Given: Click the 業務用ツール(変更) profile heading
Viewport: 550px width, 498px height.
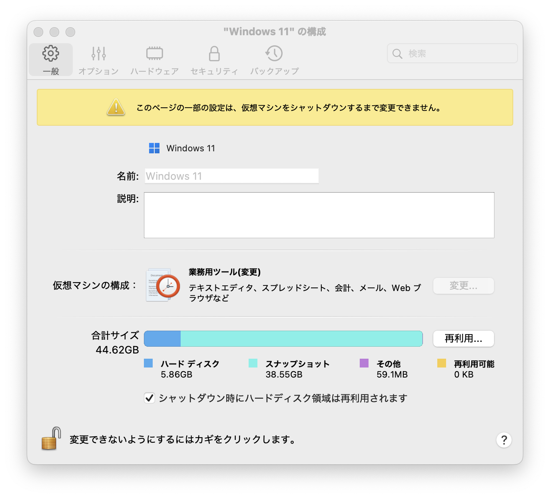Looking at the screenshot, I should 225,272.
